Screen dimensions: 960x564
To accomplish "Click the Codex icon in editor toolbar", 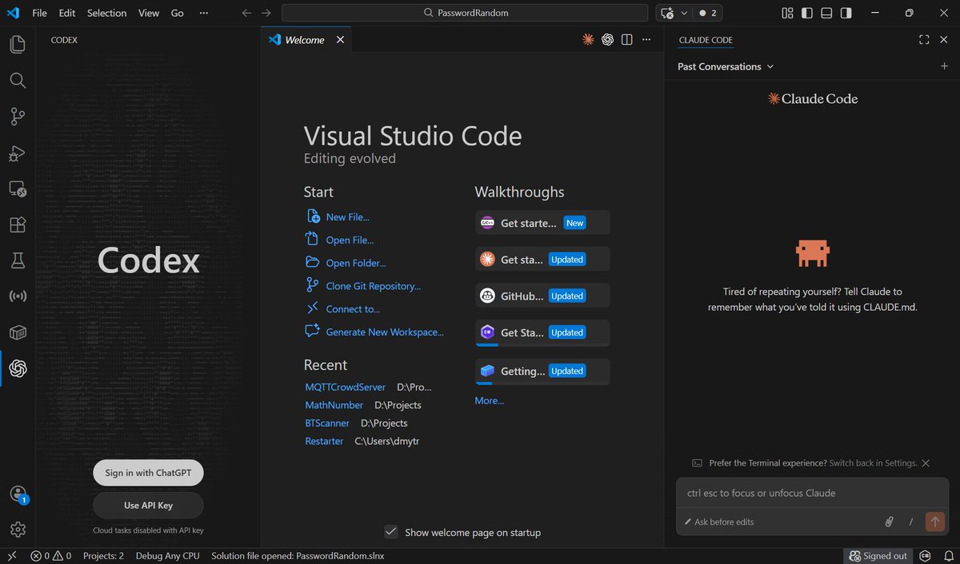I will click(x=607, y=39).
